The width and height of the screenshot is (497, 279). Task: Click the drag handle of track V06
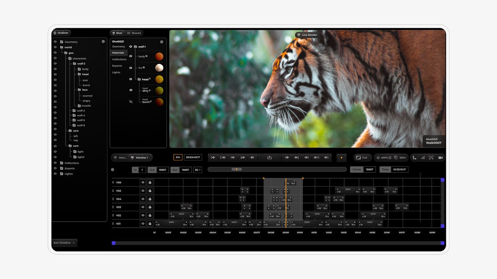tap(113, 183)
